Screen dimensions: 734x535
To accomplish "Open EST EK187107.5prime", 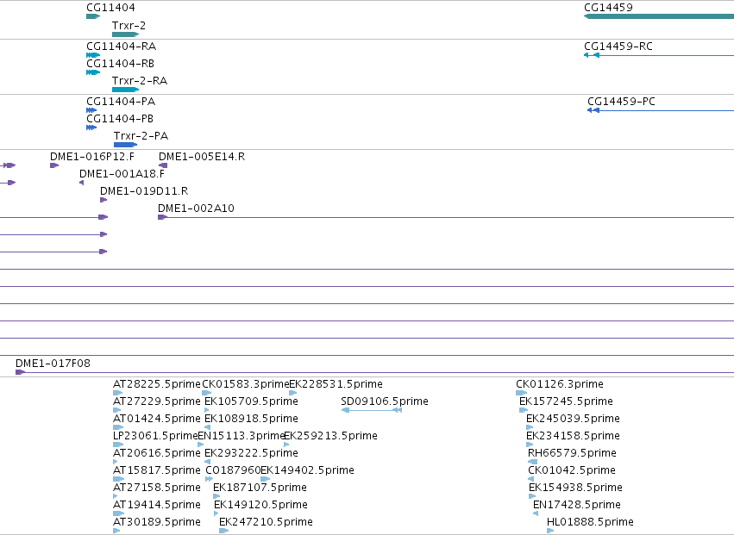I will click(x=260, y=488).
